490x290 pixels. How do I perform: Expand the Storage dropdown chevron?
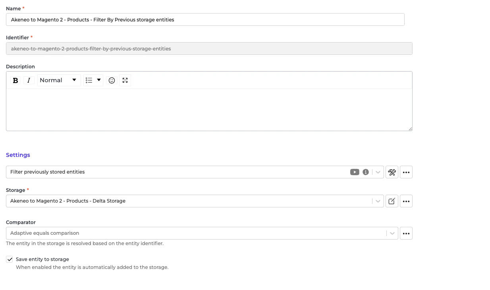378,201
